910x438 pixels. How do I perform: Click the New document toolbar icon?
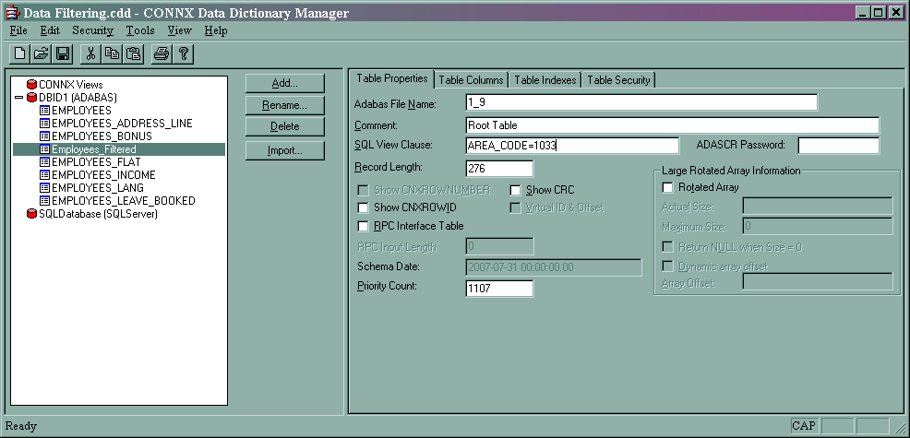point(20,54)
